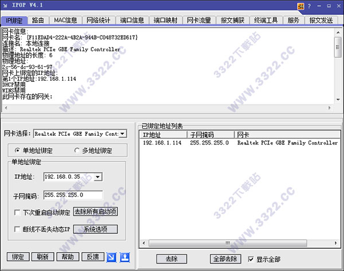Viewport: 344px width, 271px height.
Task: Click Realtek PCIe GBE Family Controller cell
Action: coord(288,143)
